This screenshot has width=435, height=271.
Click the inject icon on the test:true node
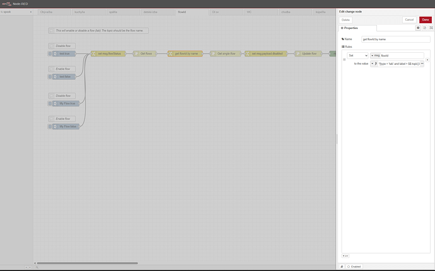pos(55,53)
